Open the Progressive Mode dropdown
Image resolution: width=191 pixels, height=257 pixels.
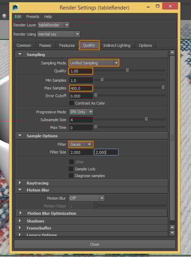(81, 112)
